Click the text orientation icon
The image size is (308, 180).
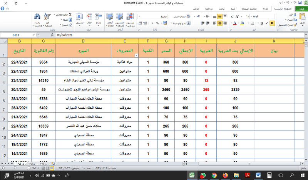(x=208, y=16)
